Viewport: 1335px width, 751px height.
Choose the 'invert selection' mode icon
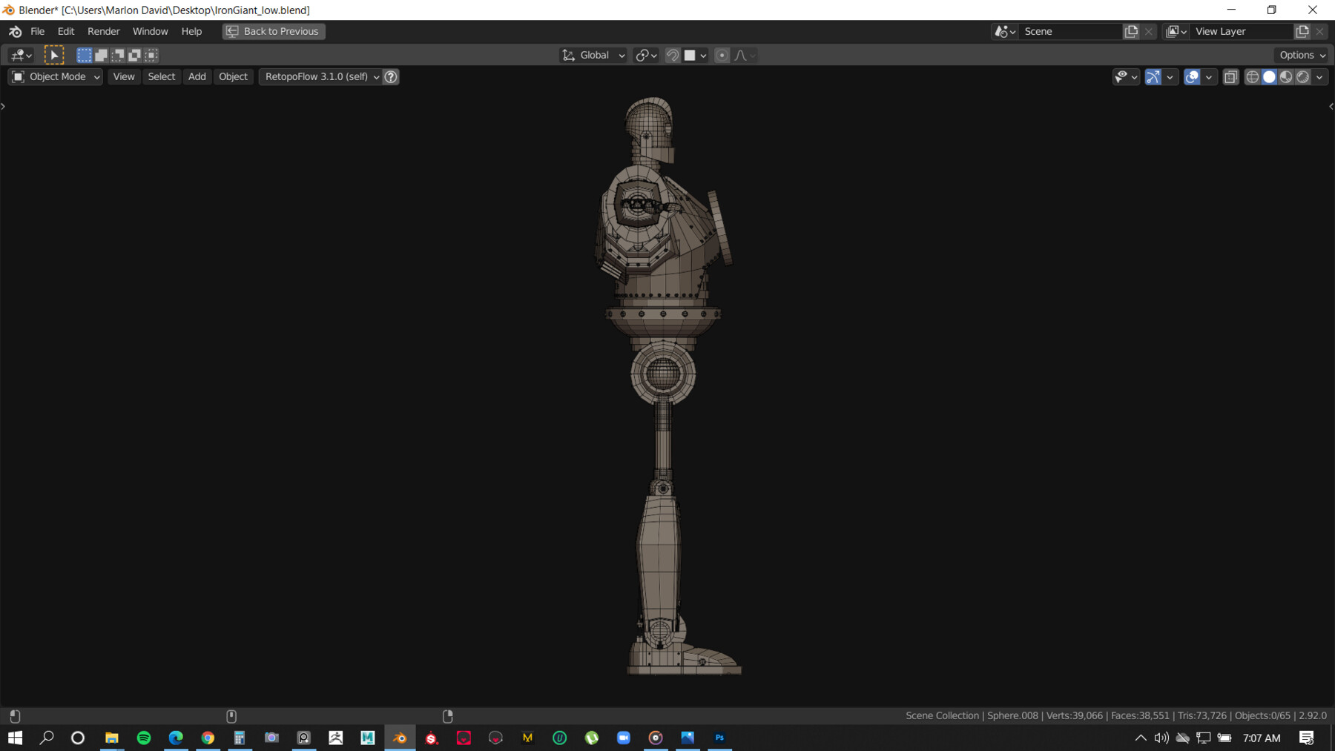tap(135, 55)
